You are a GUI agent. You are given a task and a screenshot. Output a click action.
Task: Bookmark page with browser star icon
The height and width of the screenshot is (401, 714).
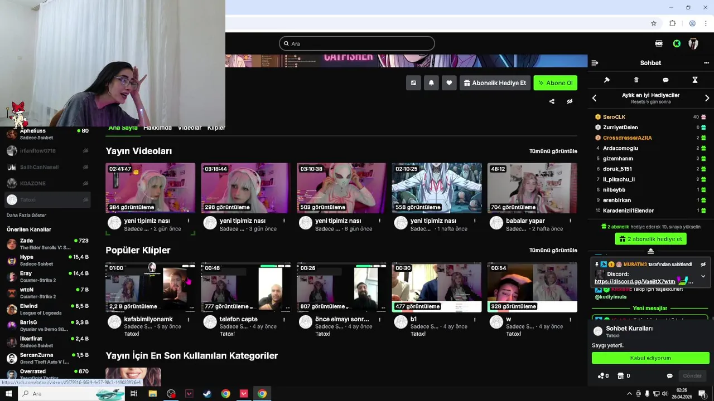(x=654, y=23)
